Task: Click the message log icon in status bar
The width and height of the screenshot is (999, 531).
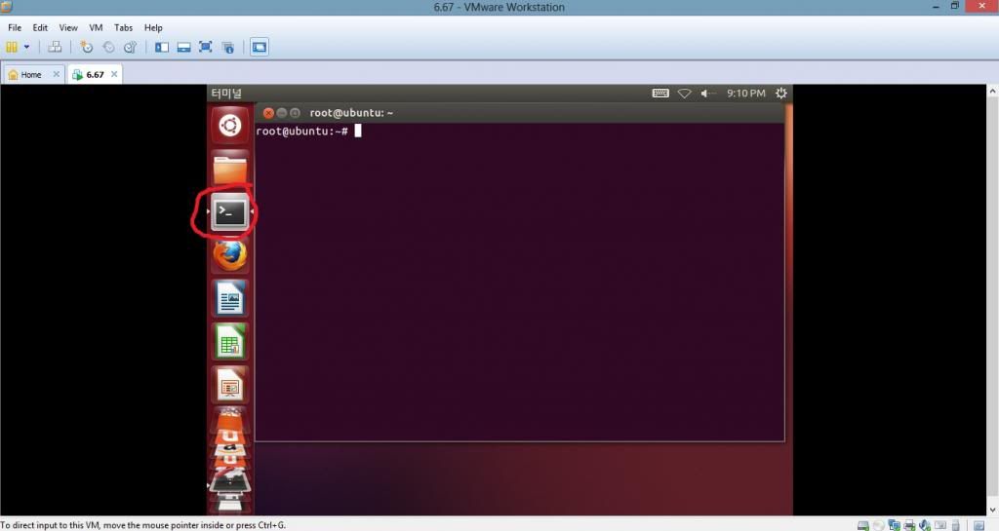Action: coord(979,525)
